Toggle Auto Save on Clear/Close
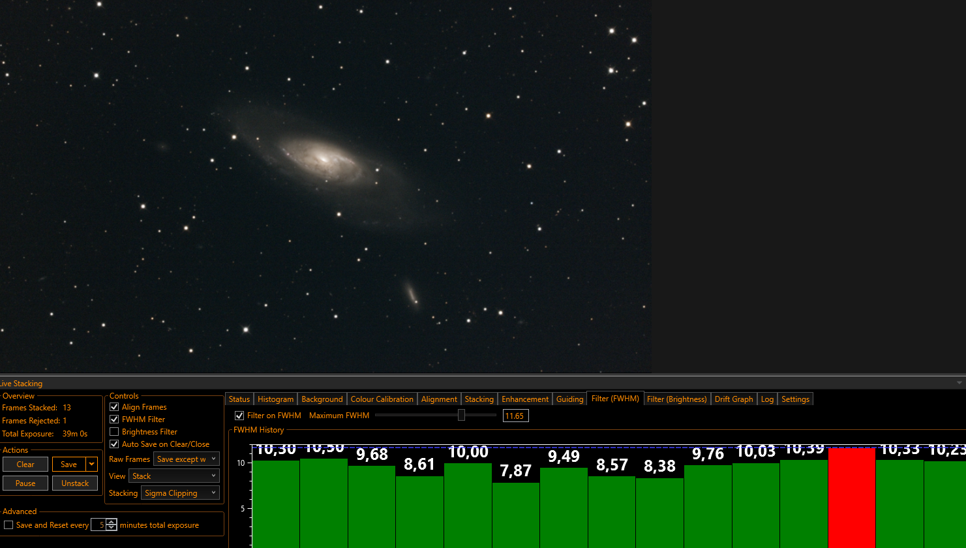966x548 pixels. [x=114, y=444]
